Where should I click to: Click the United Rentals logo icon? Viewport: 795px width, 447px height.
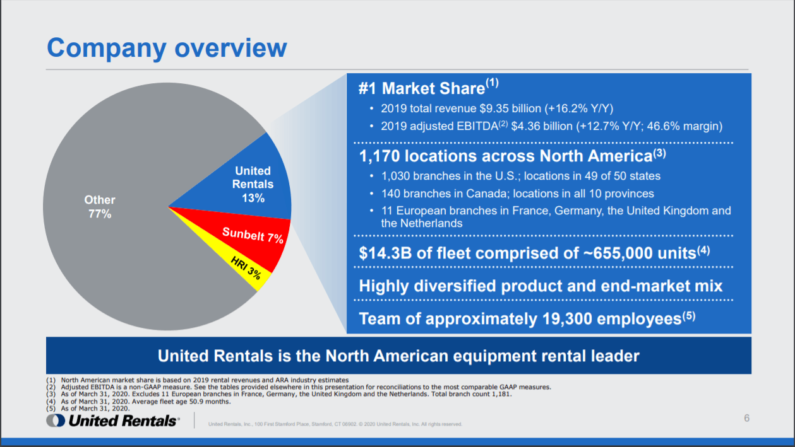click(x=55, y=421)
